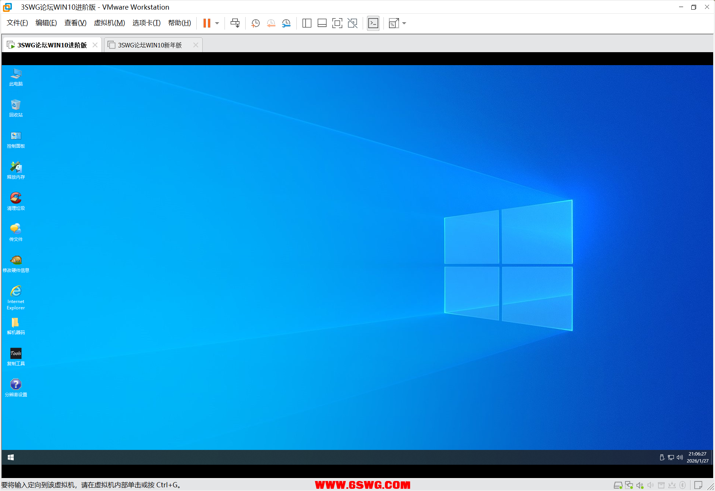Toggle Unity mode button
Screen dimensions: 715x491
(352, 23)
